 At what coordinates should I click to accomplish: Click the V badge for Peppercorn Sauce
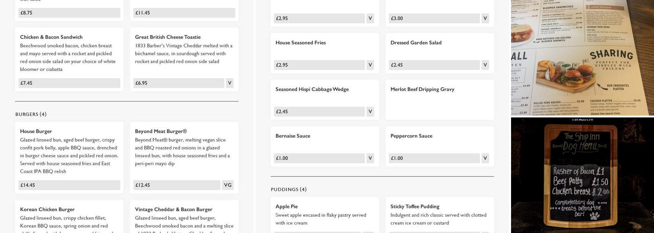pyautogui.click(x=485, y=158)
